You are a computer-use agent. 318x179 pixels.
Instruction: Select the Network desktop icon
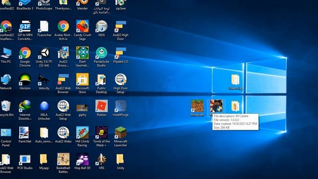pos(6,82)
